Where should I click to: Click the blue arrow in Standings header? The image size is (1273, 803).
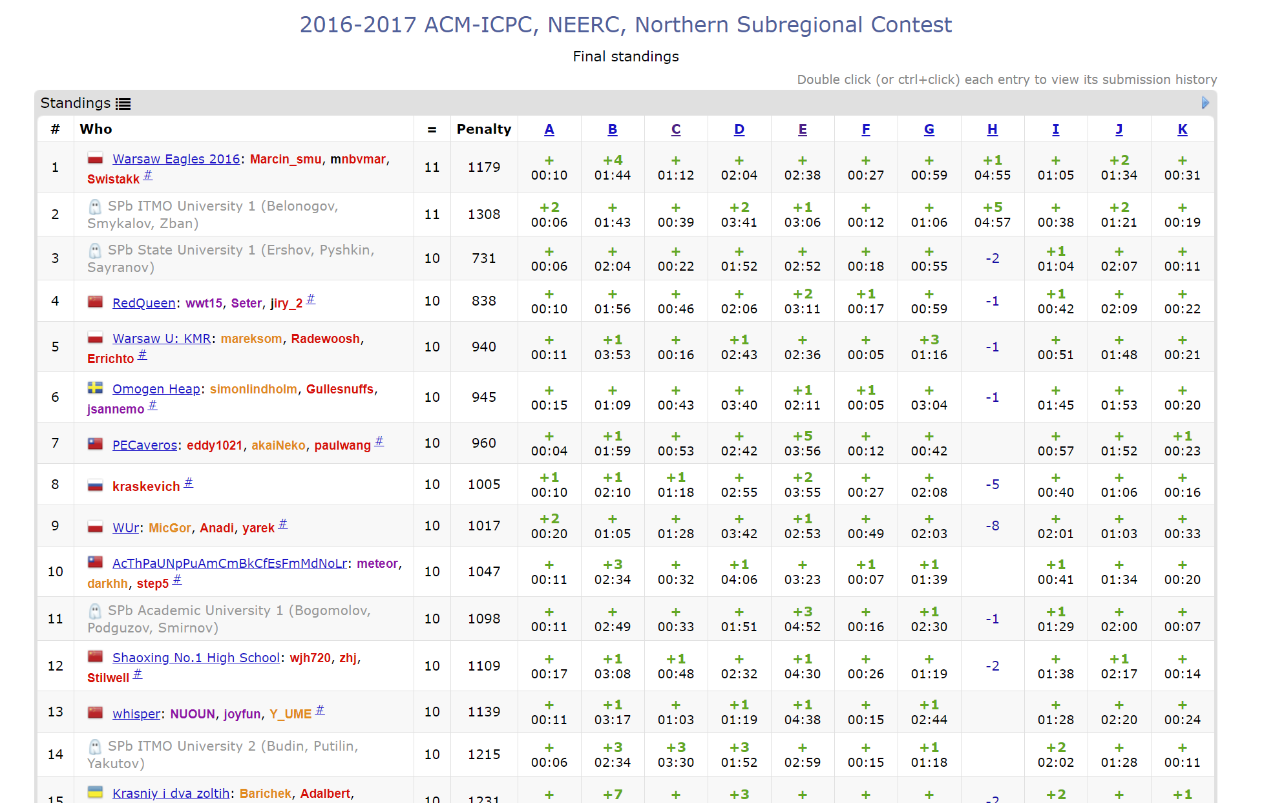click(1205, 103)
